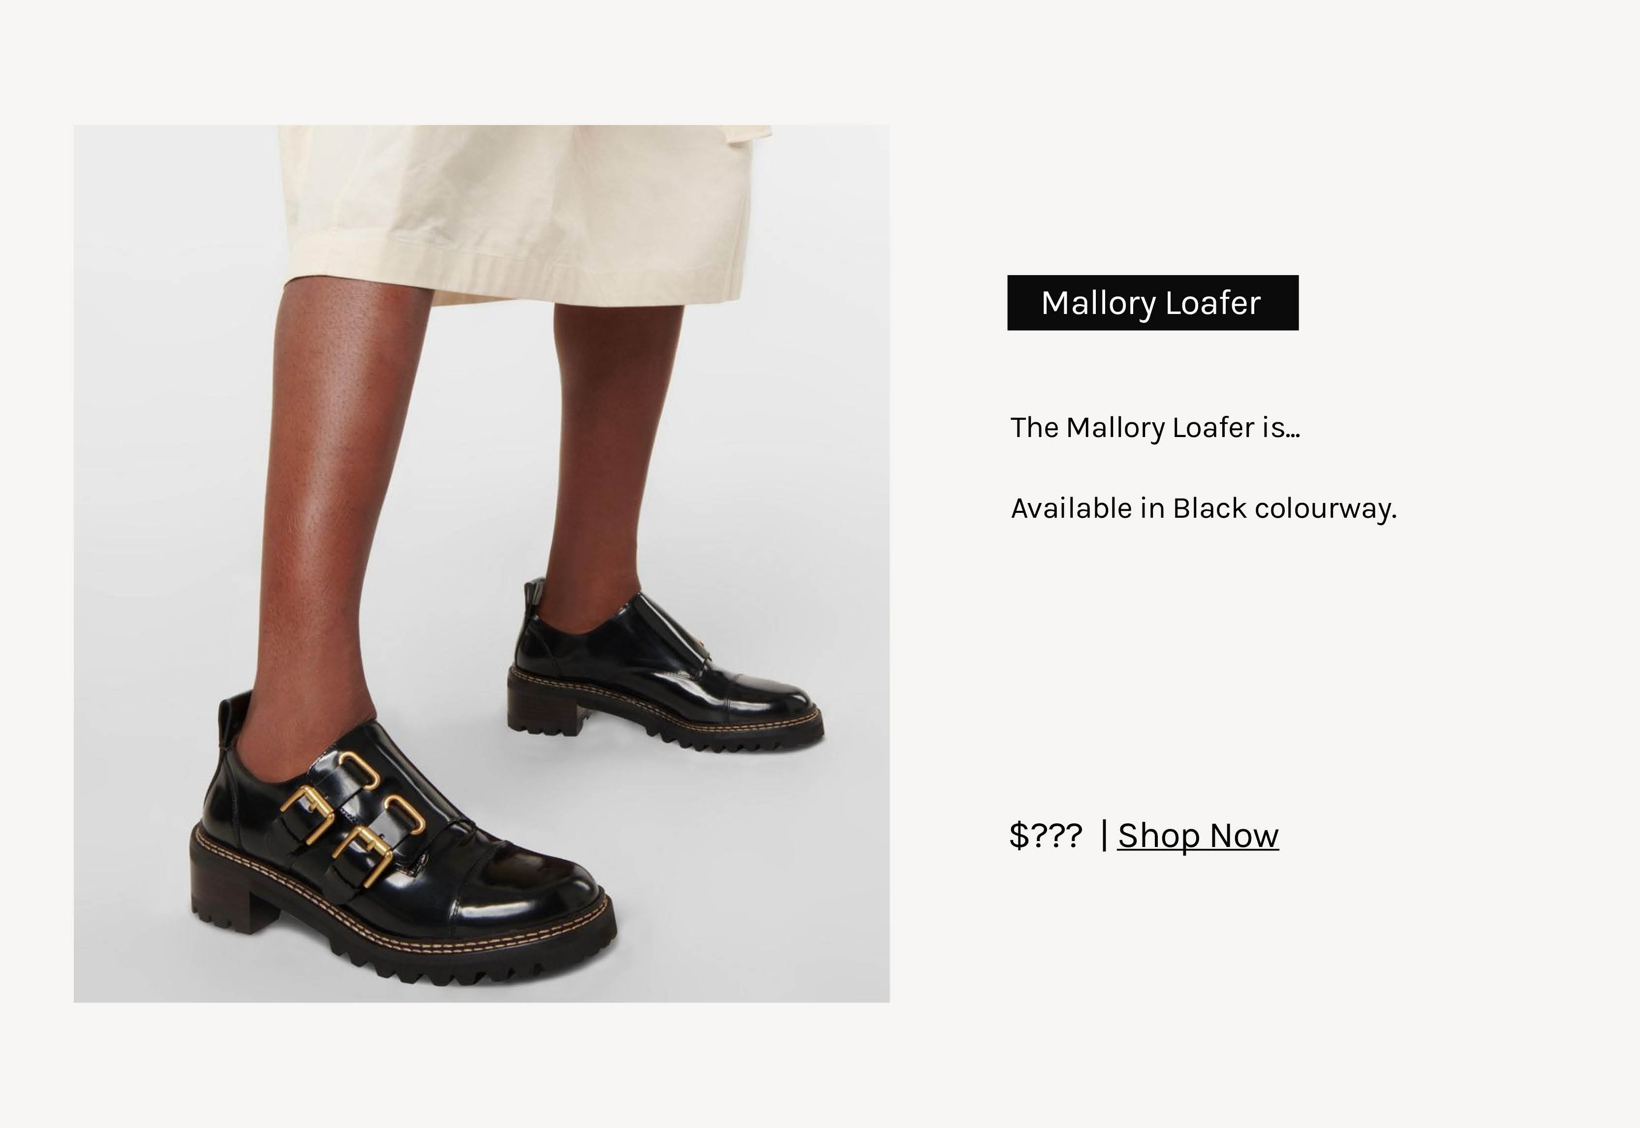Open the Shop Now link
The width and height of the screenshot is (1640, 1128).
pos(1198,835)
